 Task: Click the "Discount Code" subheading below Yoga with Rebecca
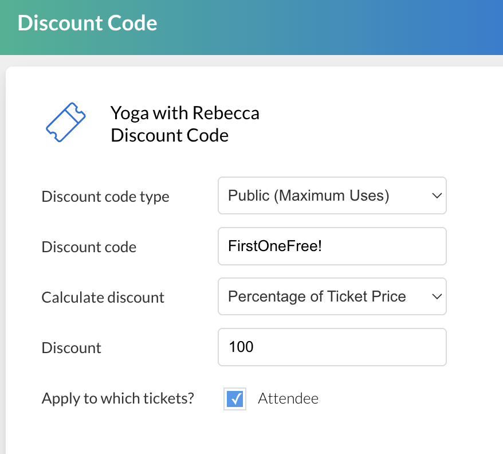click(x=169, y=135)
